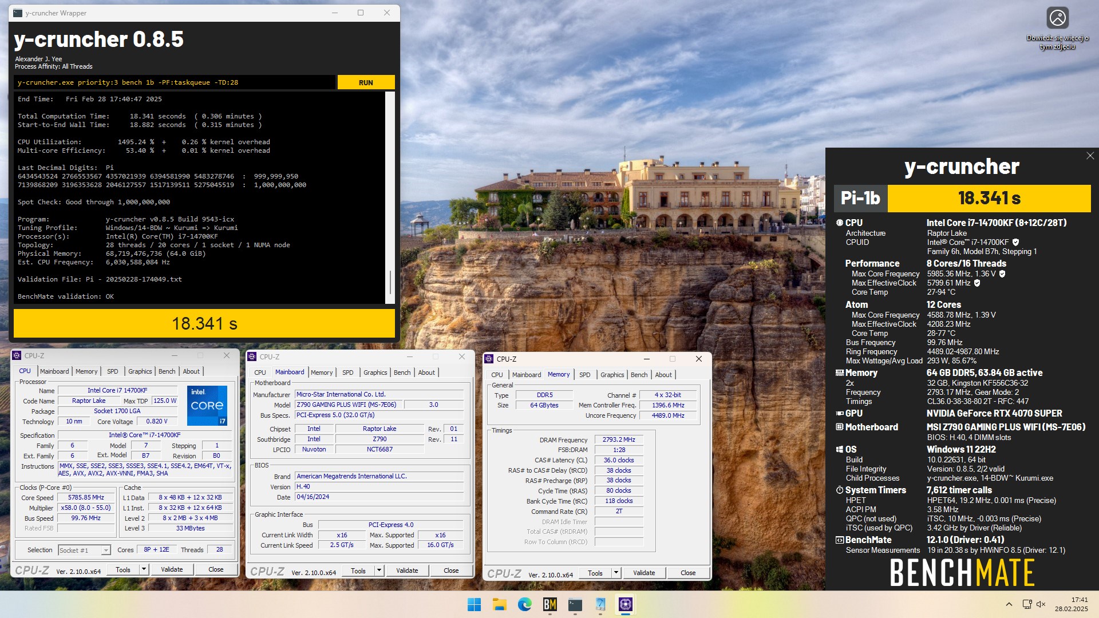The image size is (1099, 618).
Task: Click Validate in third CPU-Z window
Action: click(x=644, y=573)
